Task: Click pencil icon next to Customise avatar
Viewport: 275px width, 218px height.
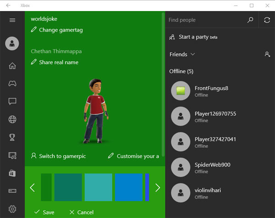Action: (x=111, y=156)
